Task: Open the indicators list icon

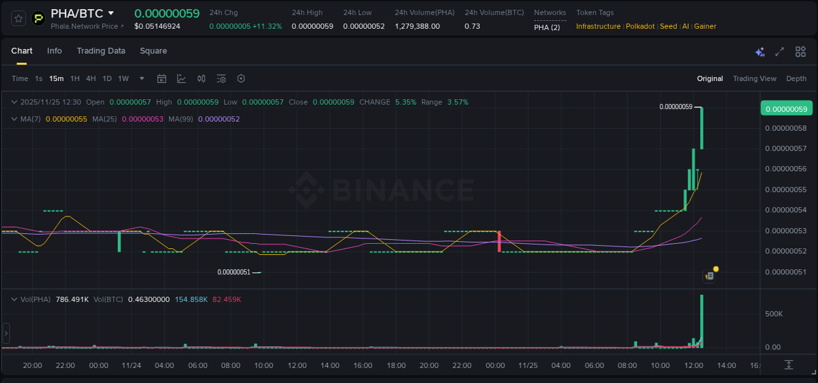Action: point(221,78)
